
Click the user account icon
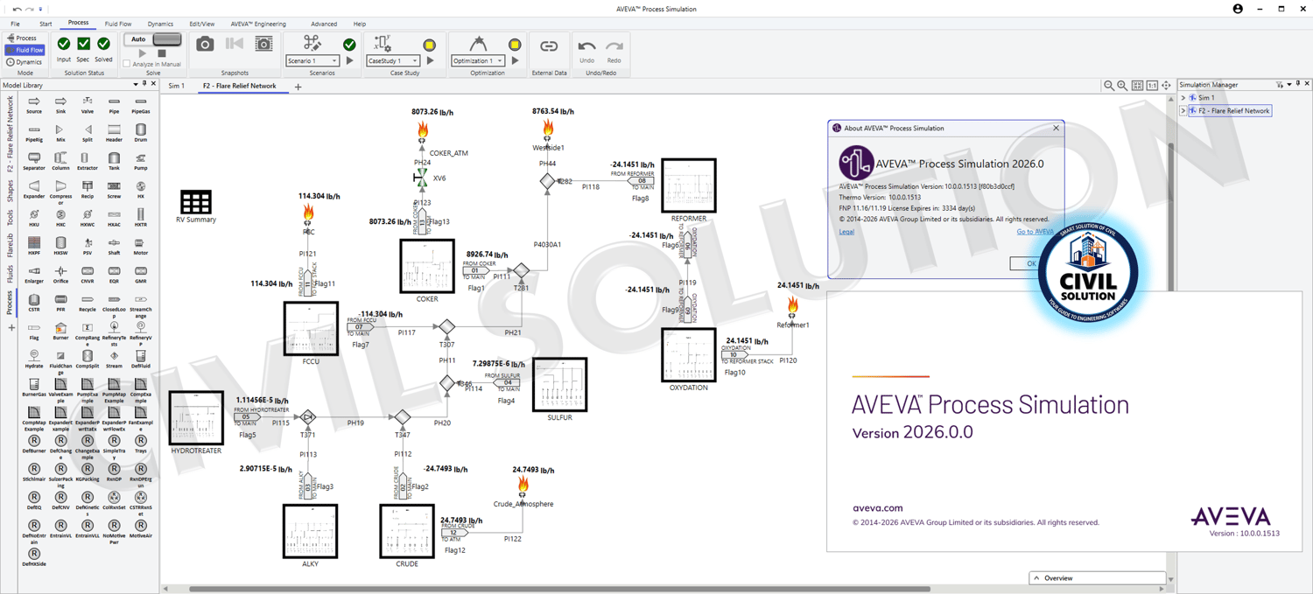point(1238,9)
